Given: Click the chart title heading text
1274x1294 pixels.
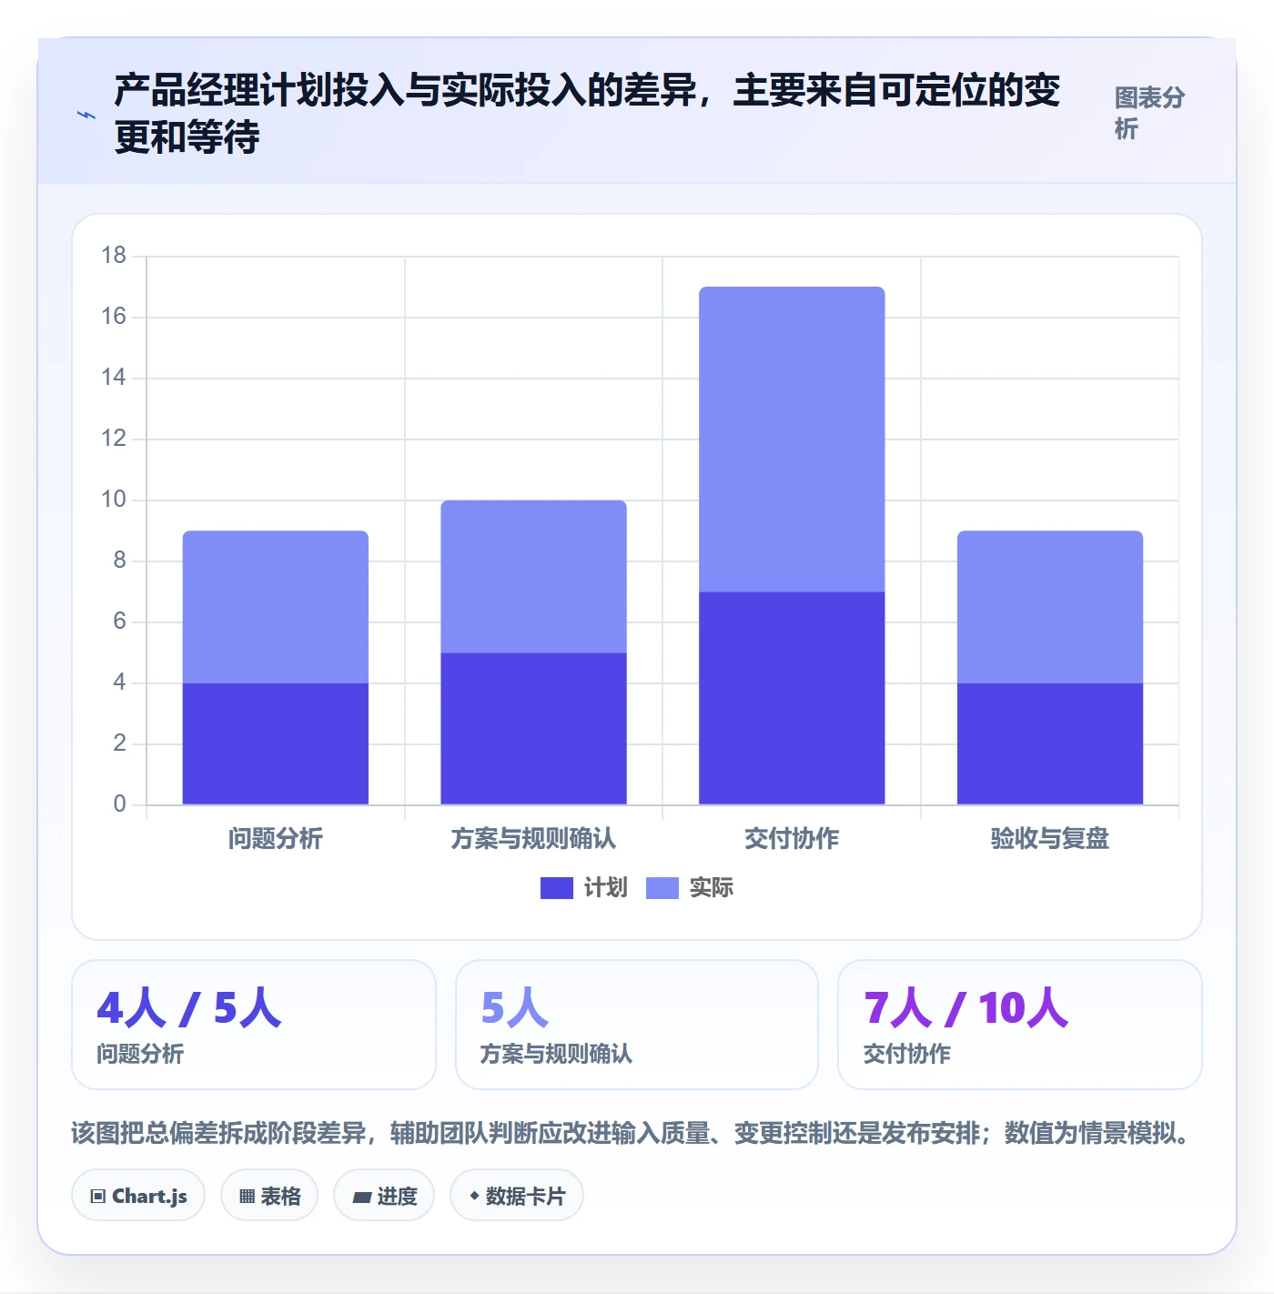Looking at the screenshot, I should click(587, 113).
